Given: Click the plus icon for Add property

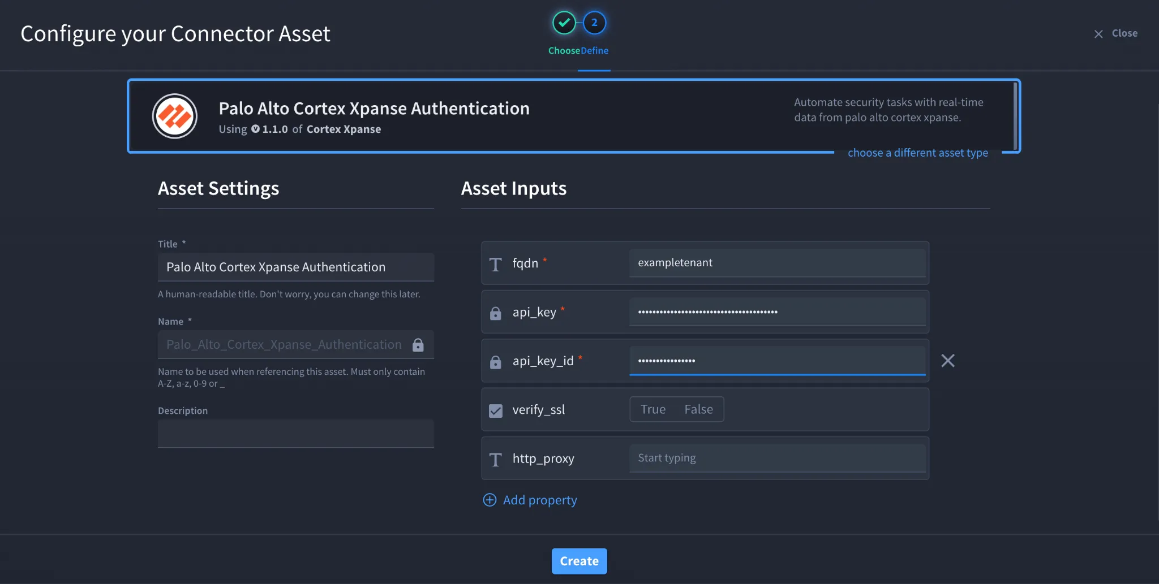Looking at the screenshot, I should (x=490, y=500).
